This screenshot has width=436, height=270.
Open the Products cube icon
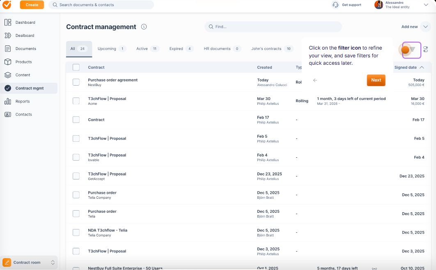point(8,61)
